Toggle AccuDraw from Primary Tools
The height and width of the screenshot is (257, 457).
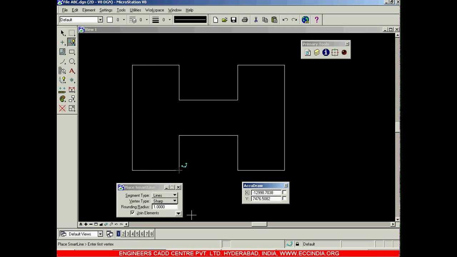(x=335, y=52)
